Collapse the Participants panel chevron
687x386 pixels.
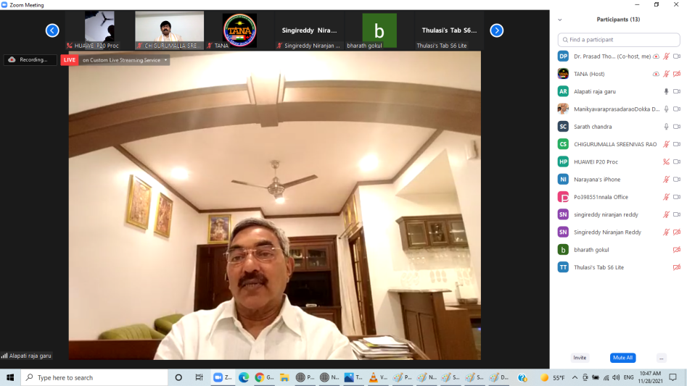(560, 20)
